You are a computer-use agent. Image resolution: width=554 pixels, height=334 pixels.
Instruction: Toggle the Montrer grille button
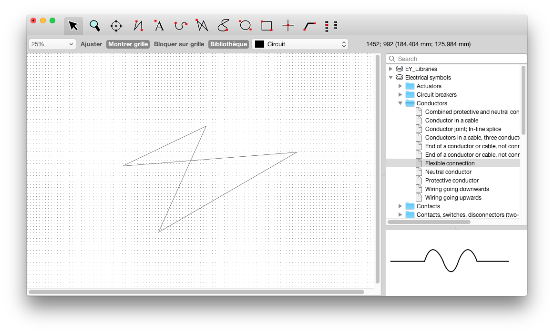click(128, 44)
